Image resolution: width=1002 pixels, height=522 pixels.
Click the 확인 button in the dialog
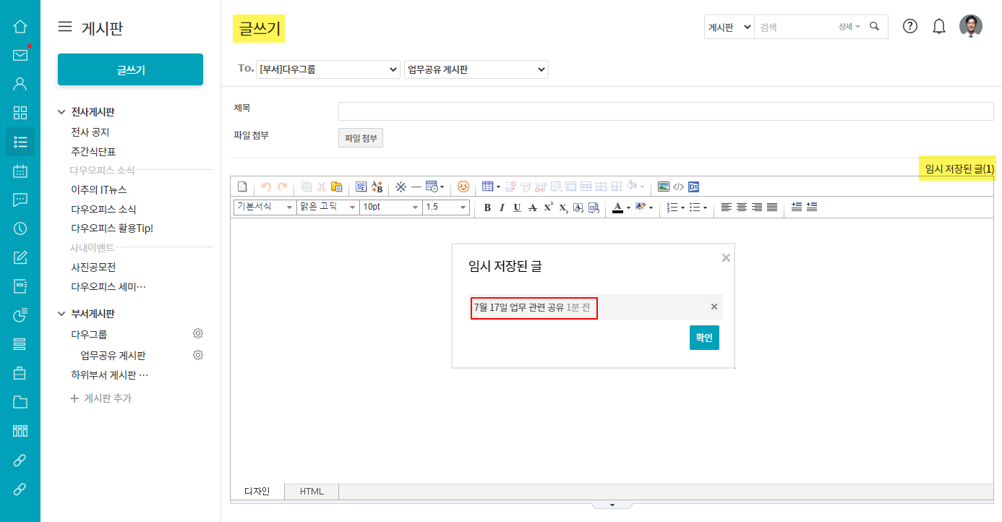(704, 338)
